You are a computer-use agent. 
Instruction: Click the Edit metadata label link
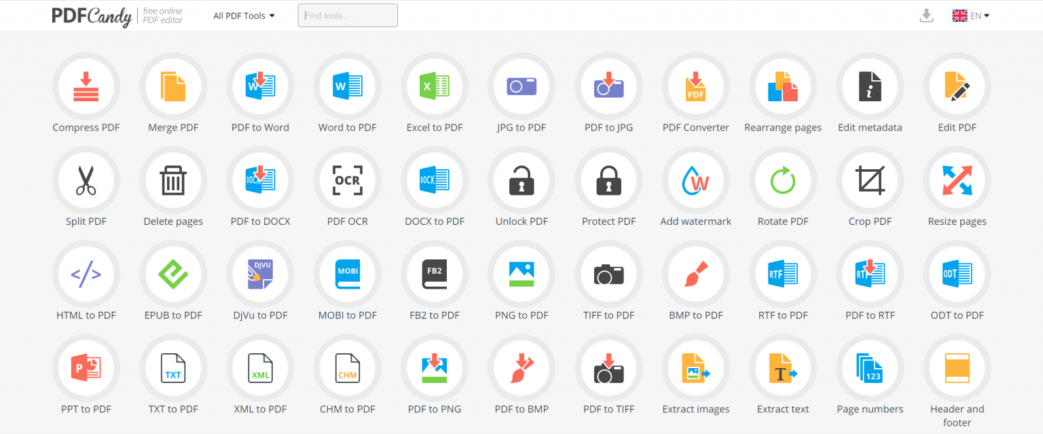tap(870, 128)
